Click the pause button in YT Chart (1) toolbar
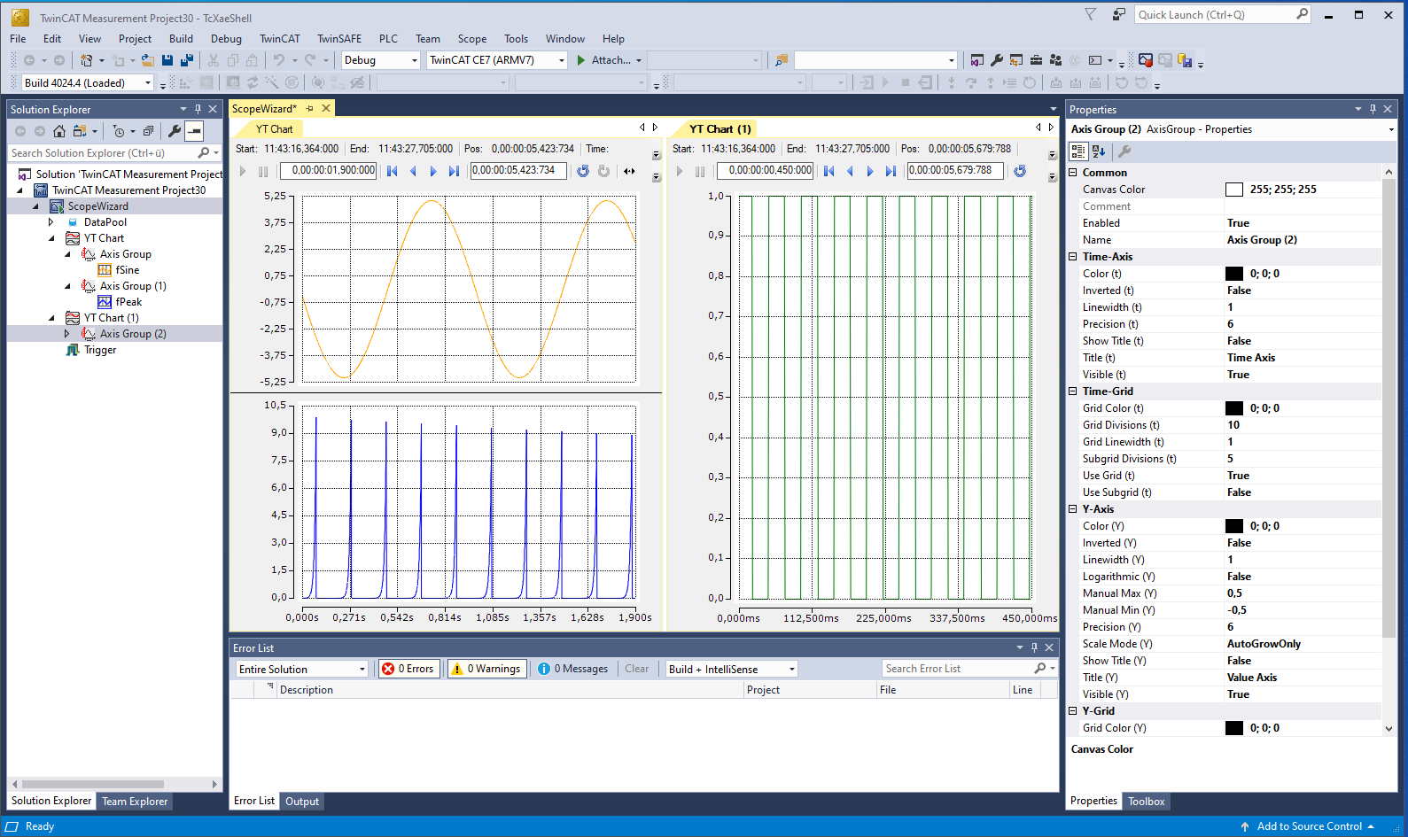Viewport: 1408px width, 837px height. click(x=700, y=171)
